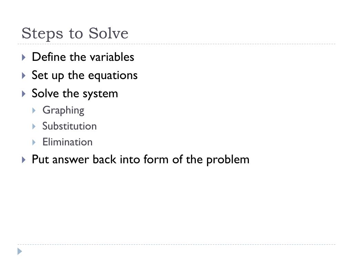The image size is (353, 264).
Task: Click the "Define the variables" text line
Action: (x=83, y=57)
